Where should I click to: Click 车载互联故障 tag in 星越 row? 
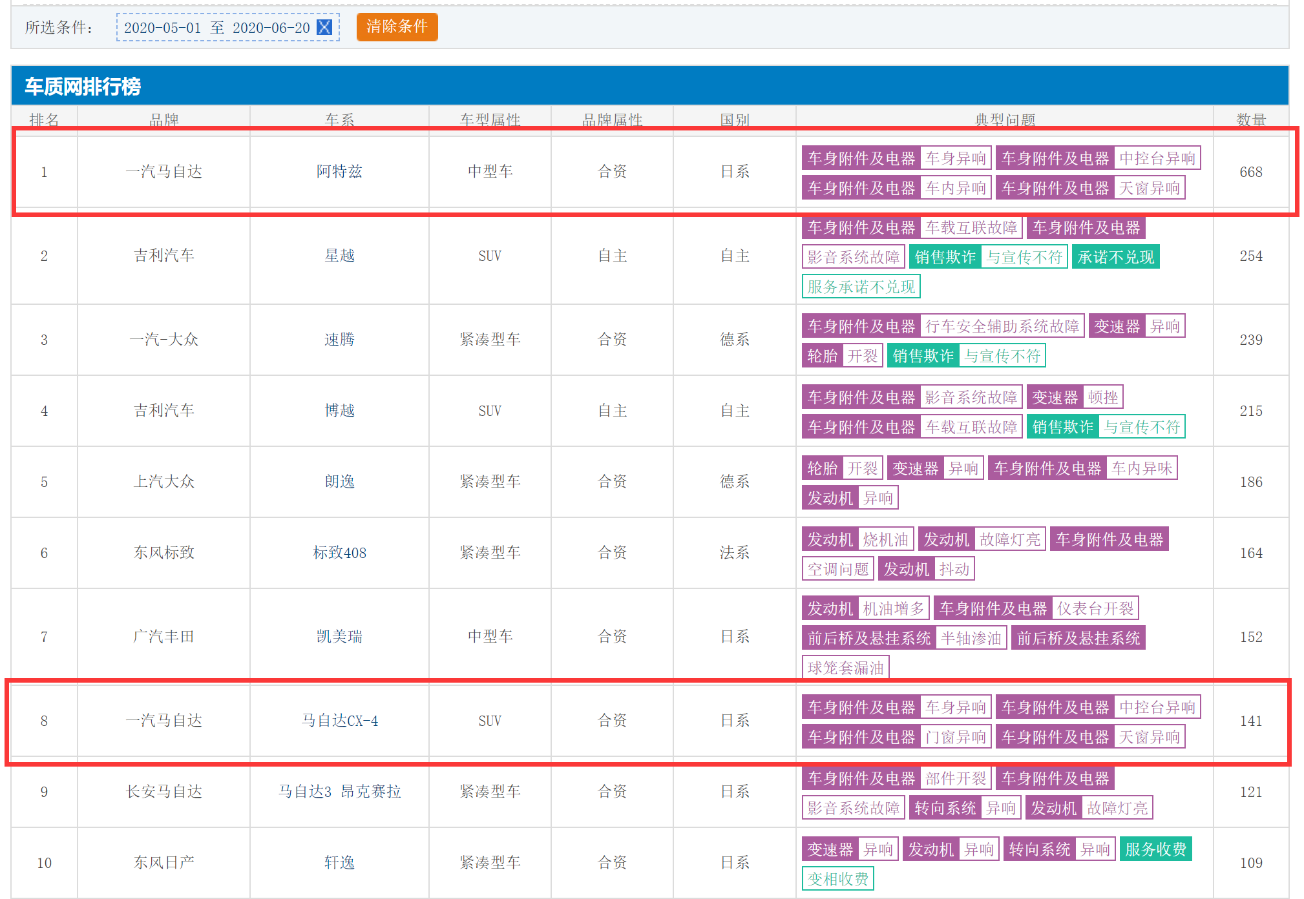point(971,227)
